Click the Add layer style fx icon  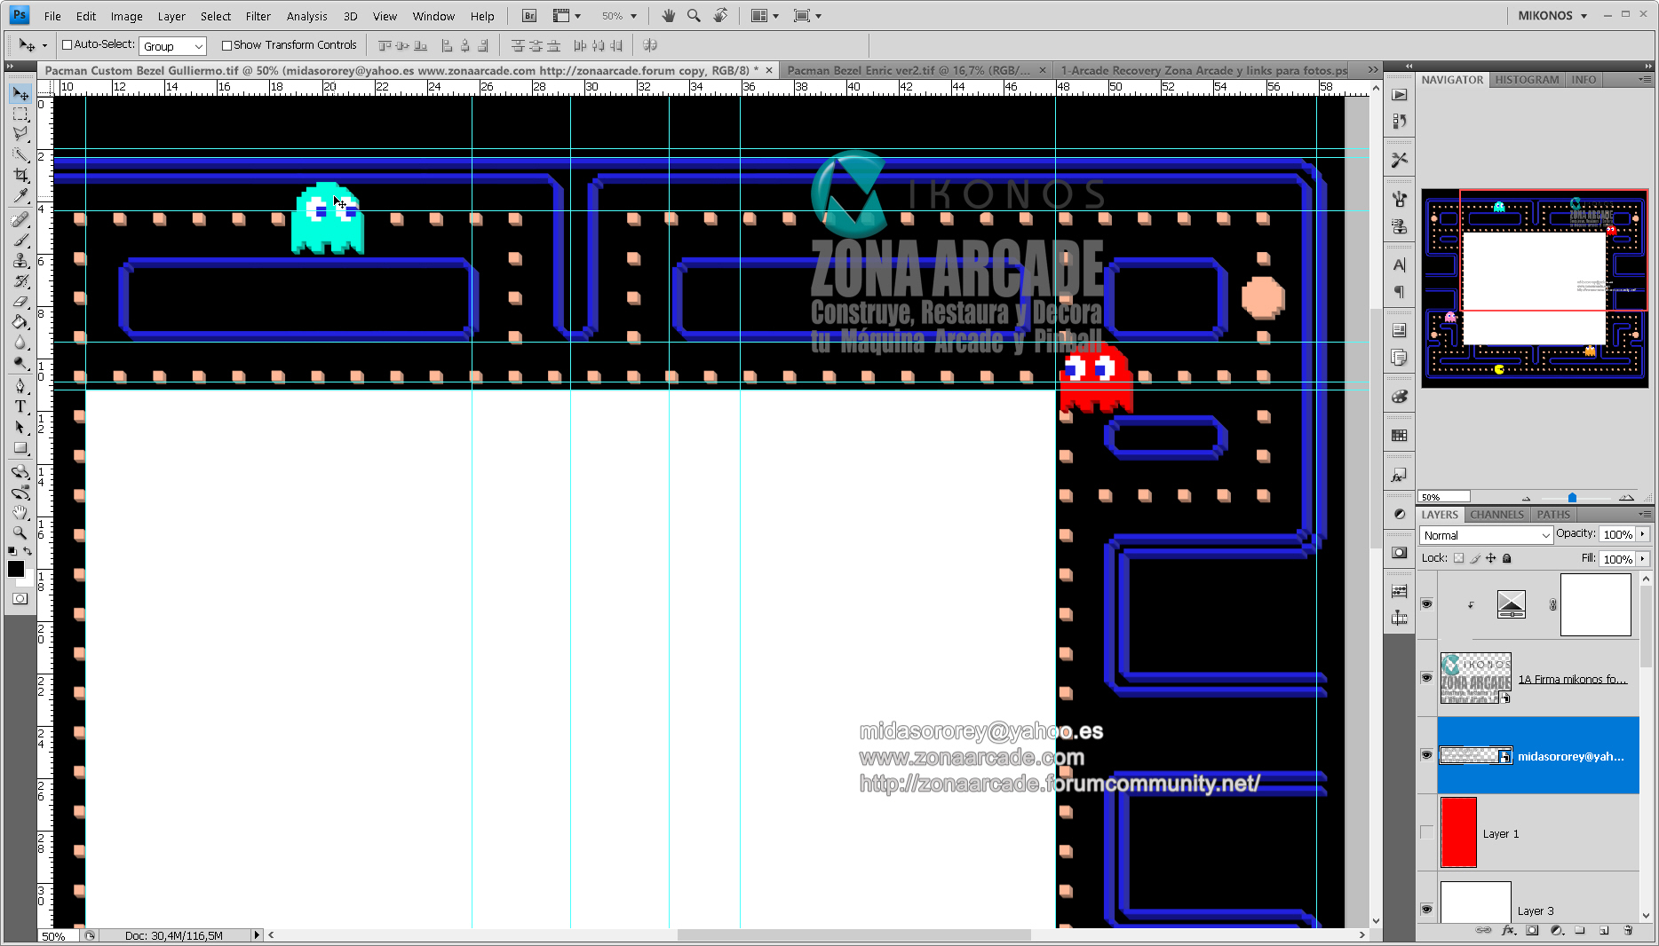tap(1508, 931)
